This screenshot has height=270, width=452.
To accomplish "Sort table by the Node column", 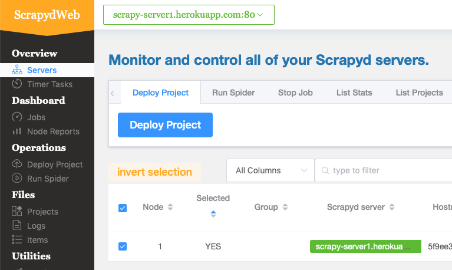I will (170, 207).
